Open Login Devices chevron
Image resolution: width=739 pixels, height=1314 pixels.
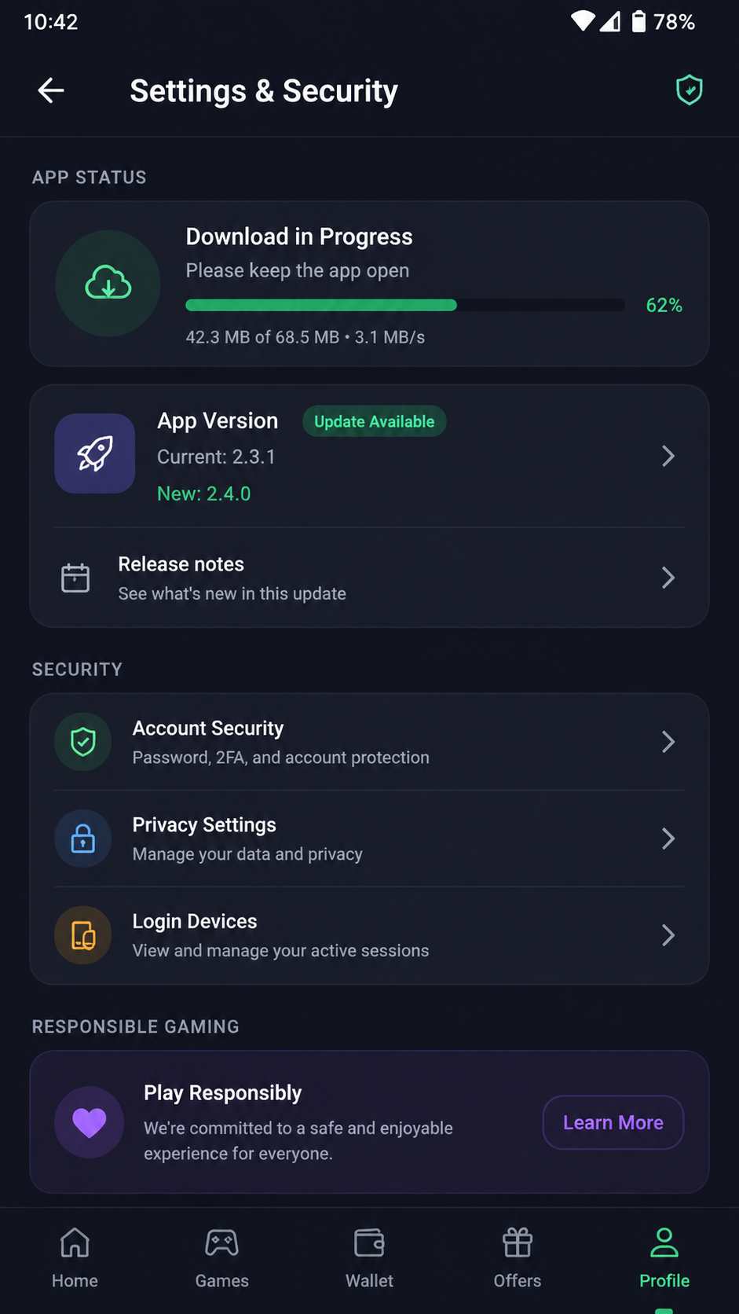668,935
